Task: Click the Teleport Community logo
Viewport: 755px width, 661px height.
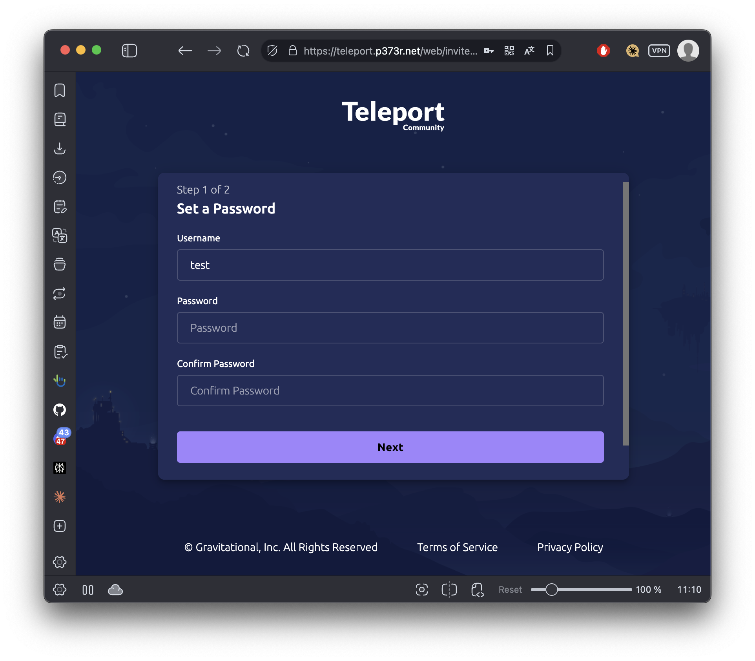Action: [393, 116]
